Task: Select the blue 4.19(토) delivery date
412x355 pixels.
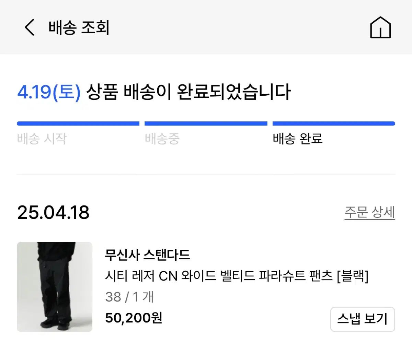Action: pos(49,92)
